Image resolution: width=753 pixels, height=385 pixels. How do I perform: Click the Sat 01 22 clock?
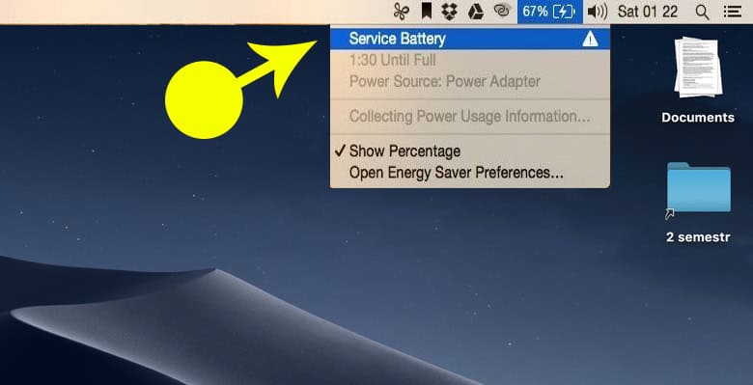click(648, 12)
